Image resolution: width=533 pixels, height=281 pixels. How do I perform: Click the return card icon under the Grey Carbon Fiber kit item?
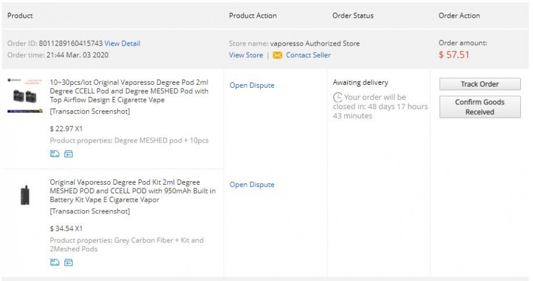click(68, 262)
